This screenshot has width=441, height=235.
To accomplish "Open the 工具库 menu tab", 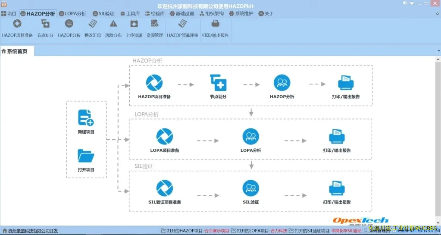I will pos(130,13).
